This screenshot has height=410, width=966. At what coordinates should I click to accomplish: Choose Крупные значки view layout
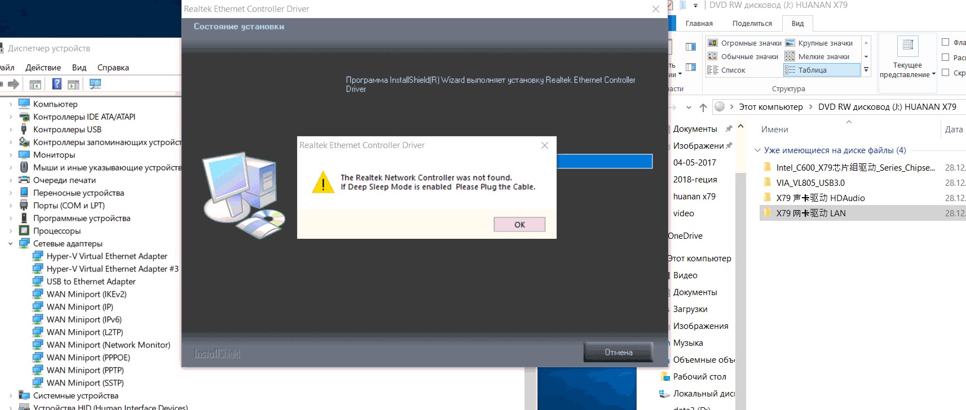819,43
